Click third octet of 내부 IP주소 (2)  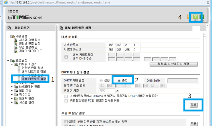pyautogui.click(x=128, y=45)
